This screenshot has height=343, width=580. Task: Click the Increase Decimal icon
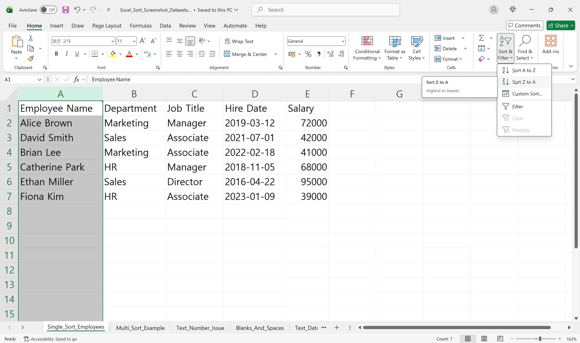330,53
